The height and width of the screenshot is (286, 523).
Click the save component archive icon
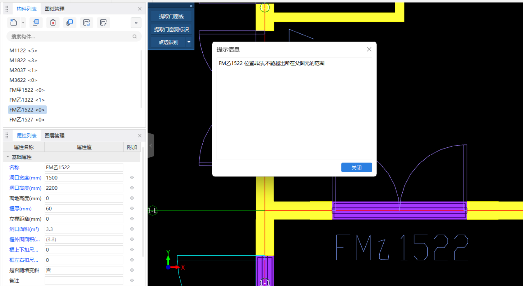pyautogui.click(x=87, y=23)
